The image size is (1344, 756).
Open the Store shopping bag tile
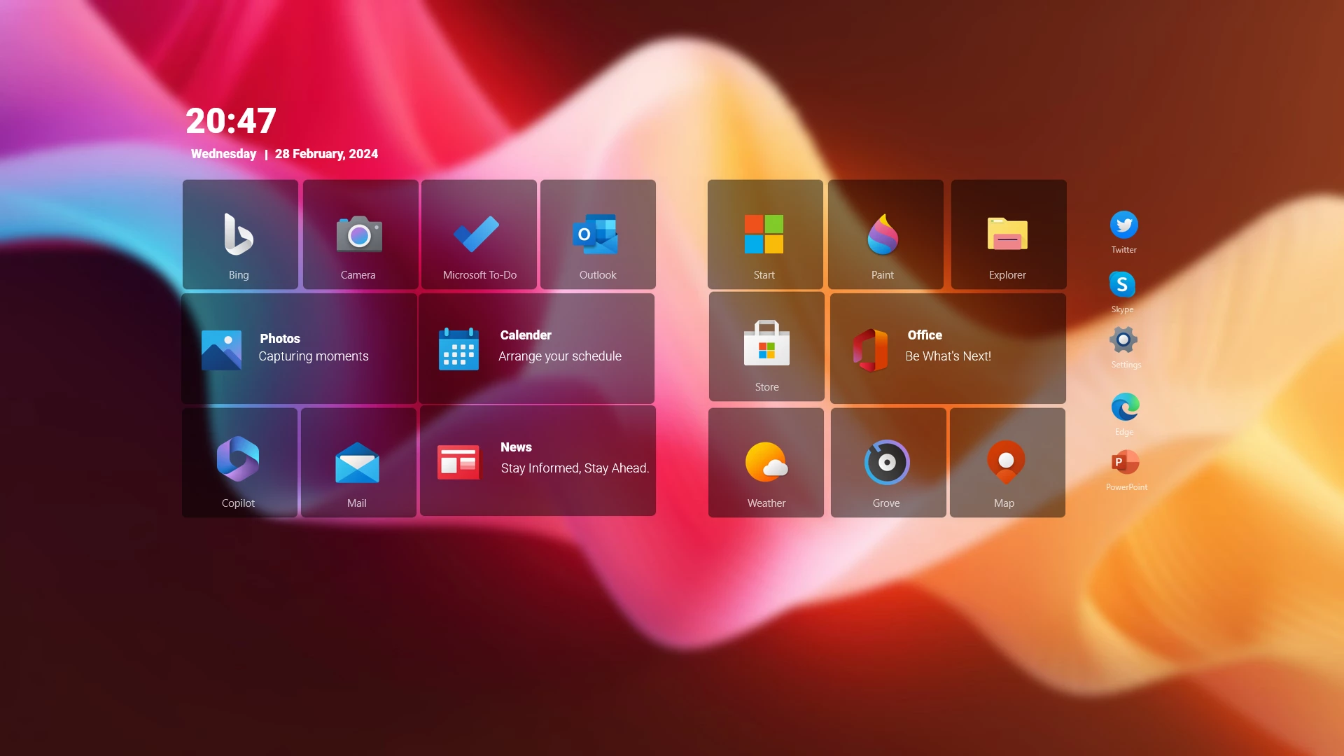coord(766,346)
